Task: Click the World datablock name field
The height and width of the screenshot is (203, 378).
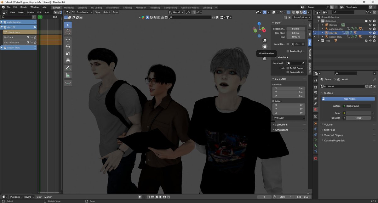Action: [345, 86]
